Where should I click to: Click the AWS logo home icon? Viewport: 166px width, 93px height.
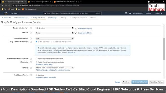[x=6, y=13]
